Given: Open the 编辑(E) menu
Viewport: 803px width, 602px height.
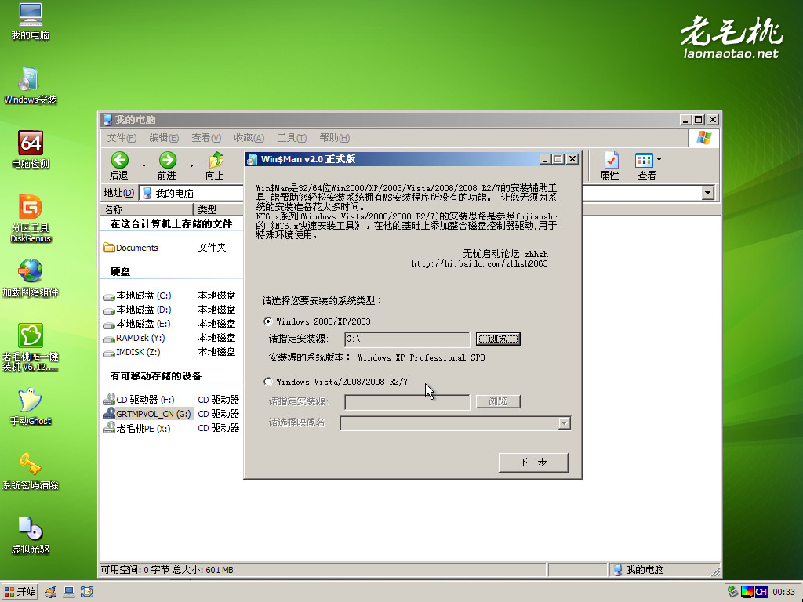Looking at the screenshot, I should [164, 138].
